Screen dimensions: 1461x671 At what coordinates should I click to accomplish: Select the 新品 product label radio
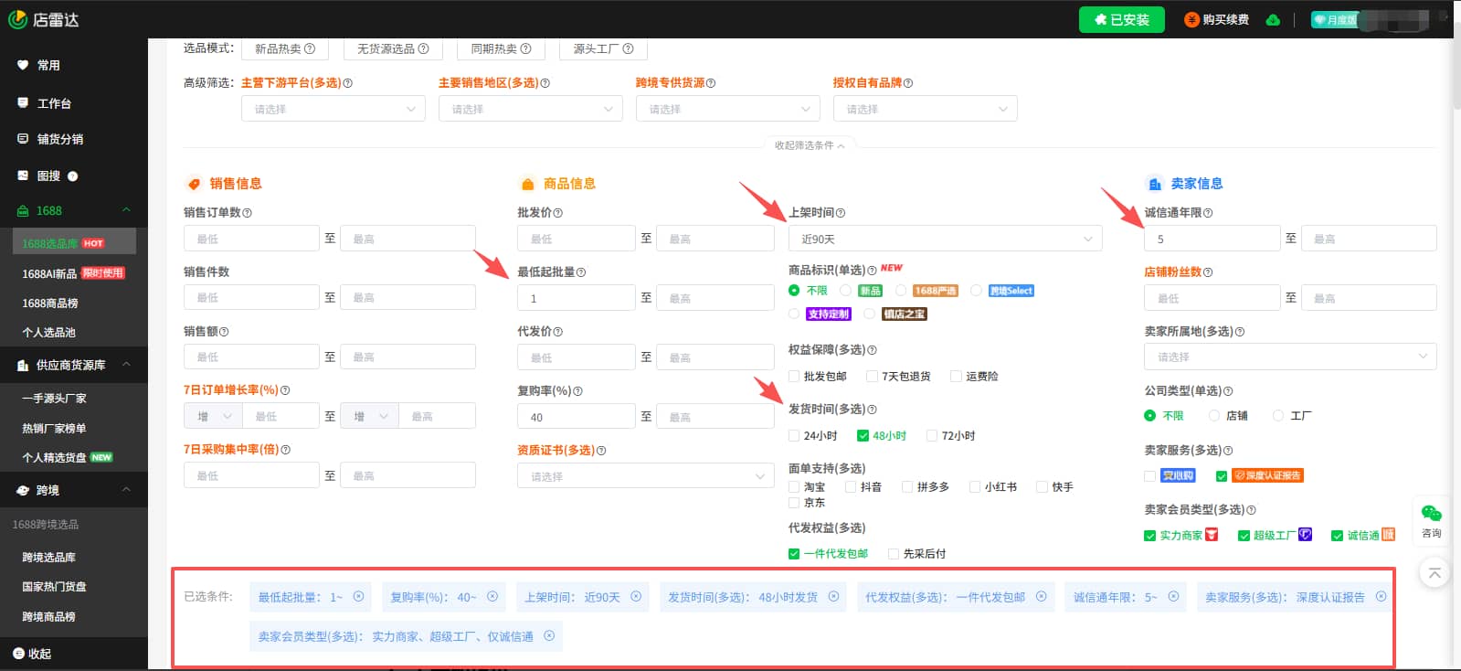(846, 291)
